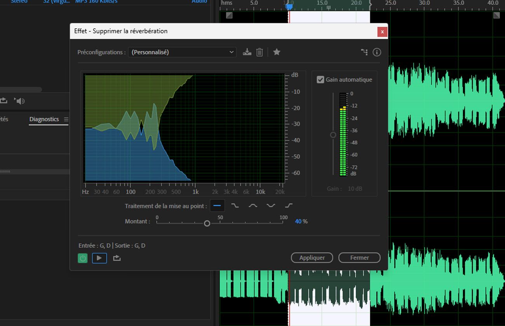The height and width of the screenshot is (326, 505).
Task: Select the high-pass processing focus shape
Action: coord(289,206)
